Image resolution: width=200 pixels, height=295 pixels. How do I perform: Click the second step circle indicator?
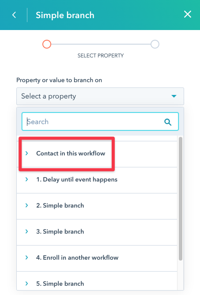click(x=155, y=44)
